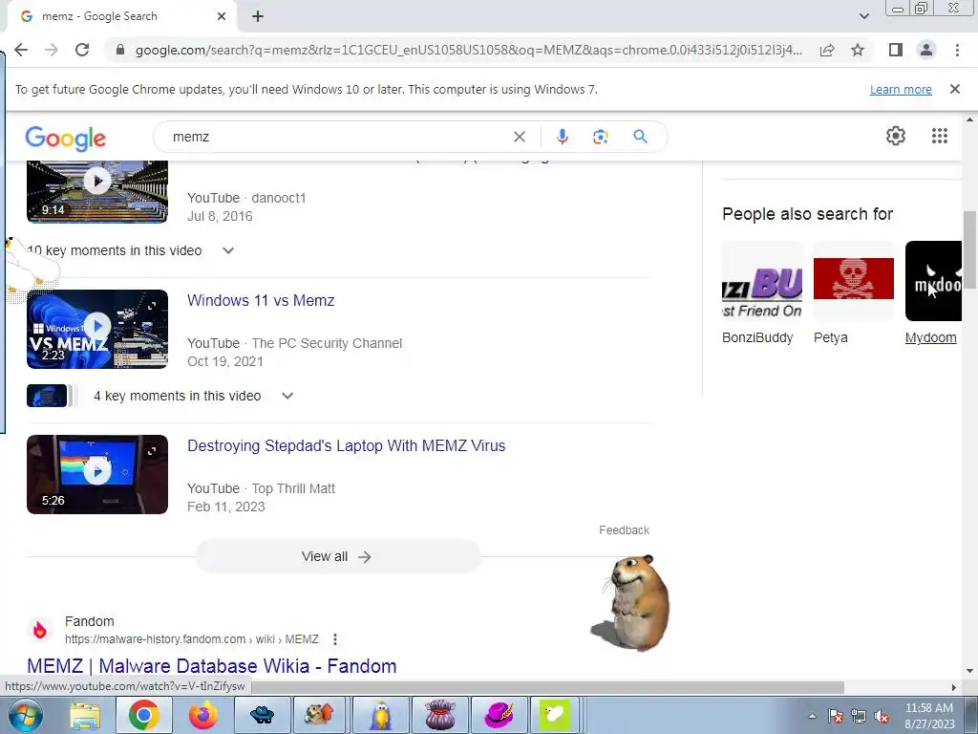This screenshot has width=978, height=734.
Task: Click the muted volume tray icon
Action: tap(882, 717)
